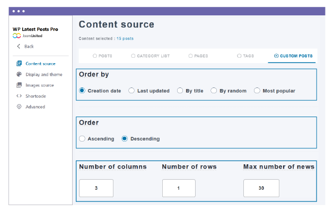Open the Pages tab
This screenshot has height=212, width=334.
[x=199, y=56]
